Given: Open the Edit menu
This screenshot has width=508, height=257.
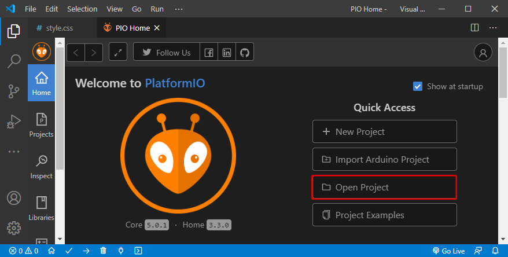Looking at the screenshot, I should coord(51,9).
